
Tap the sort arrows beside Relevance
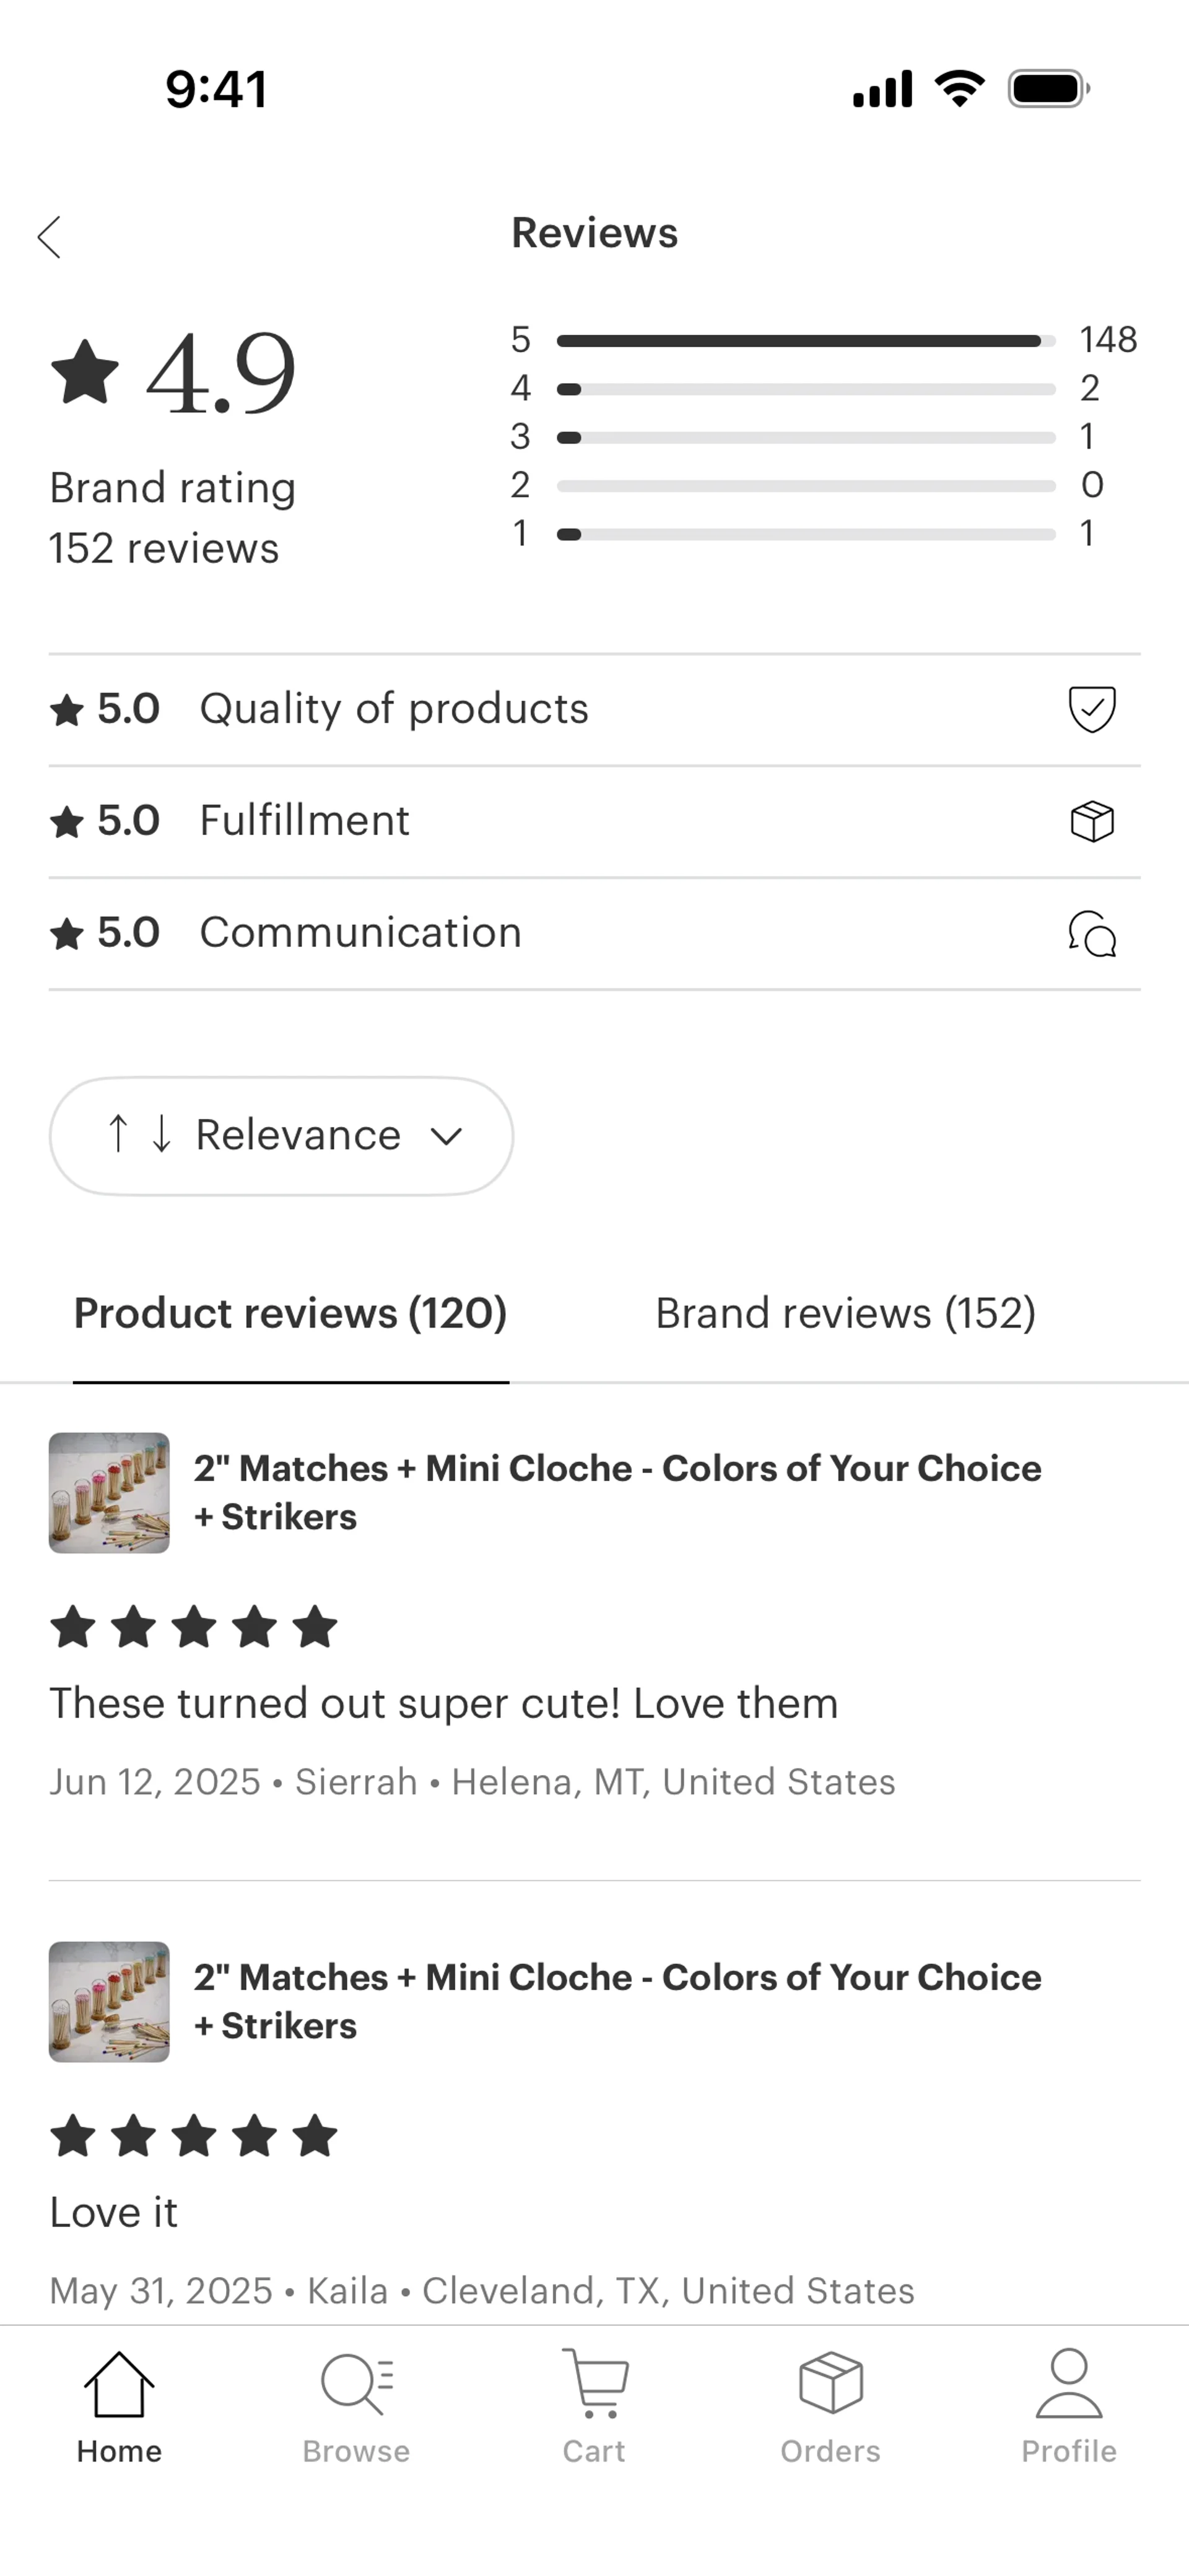pos(139,1134)
